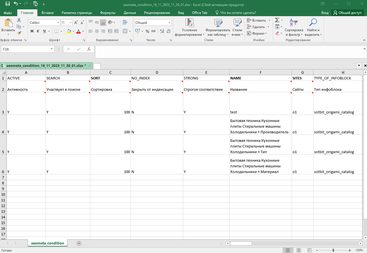The height and width of the screenshot is (253, 367).
Task: Switch to the Вставка ribbon tab
Action: tap(48, 13)
